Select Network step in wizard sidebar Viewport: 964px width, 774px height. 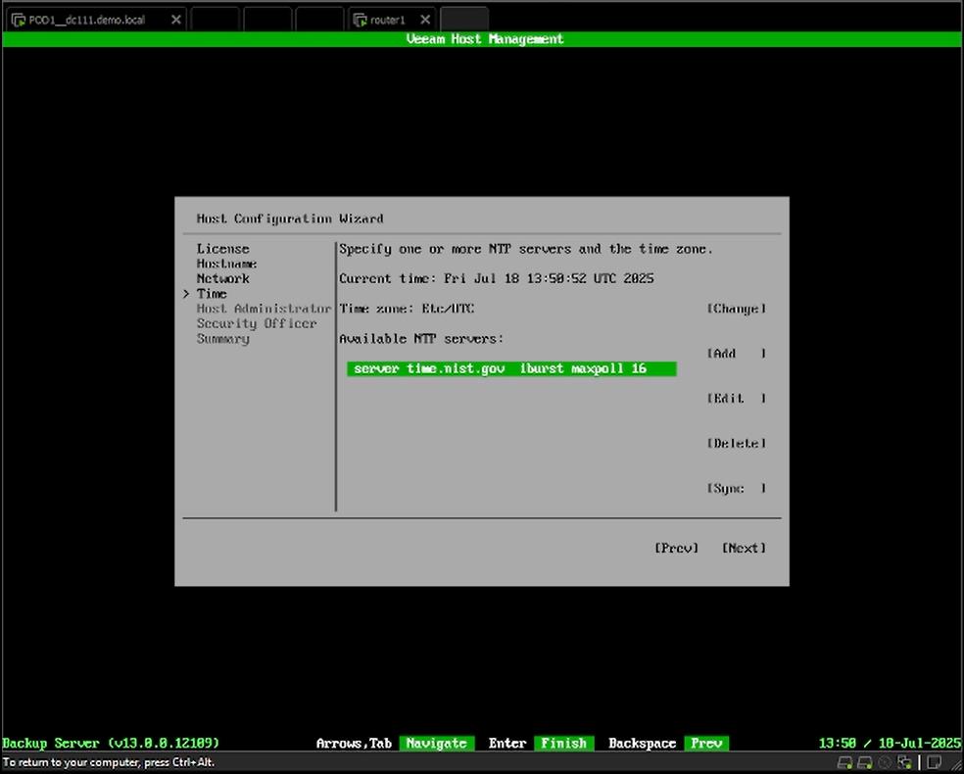click(222, 279)
